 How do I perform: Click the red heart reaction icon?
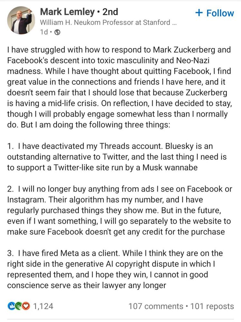pos(26,306)
